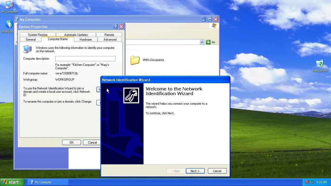The width and height of the screenshot is (331, 186).
Task: Open the Automatic Updates tab
Action: pyautogui.click(x=76, y=35)
